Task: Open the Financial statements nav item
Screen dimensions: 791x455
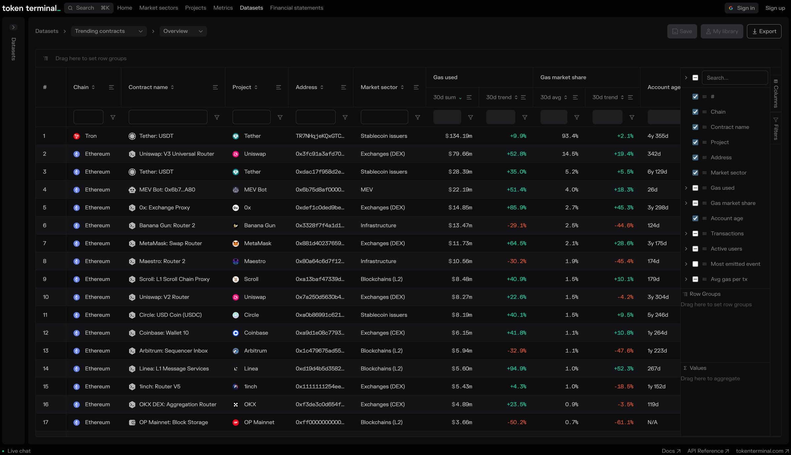Action: pyautogui.click(x=296, y=8)
